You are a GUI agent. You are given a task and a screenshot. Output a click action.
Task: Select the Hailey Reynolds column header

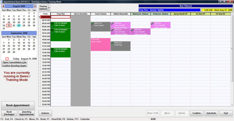click(x=121, y=14)
